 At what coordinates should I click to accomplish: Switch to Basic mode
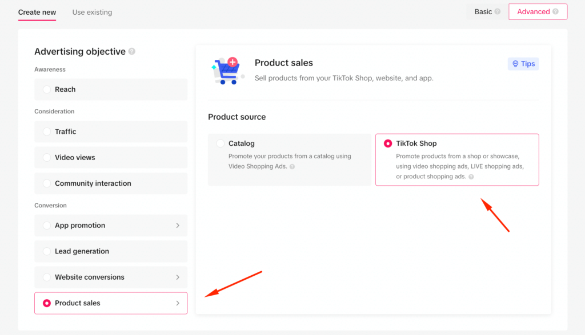click(487, 11)
